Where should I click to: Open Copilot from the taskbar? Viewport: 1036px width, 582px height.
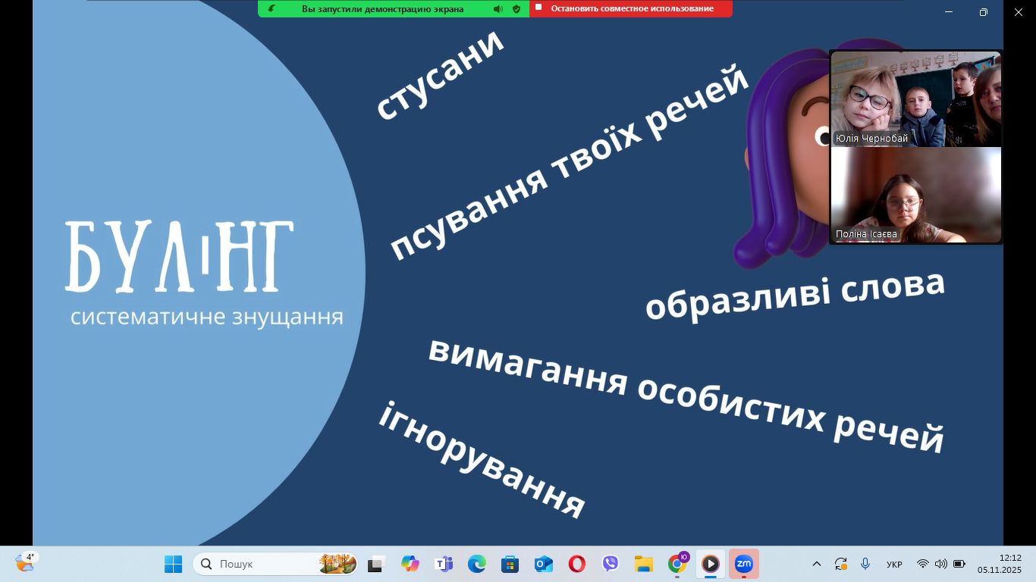click(x=410, y=564)
